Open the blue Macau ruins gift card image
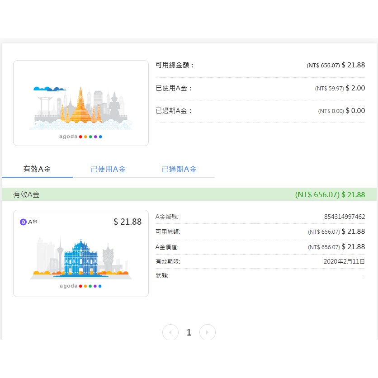 point(81,253)
